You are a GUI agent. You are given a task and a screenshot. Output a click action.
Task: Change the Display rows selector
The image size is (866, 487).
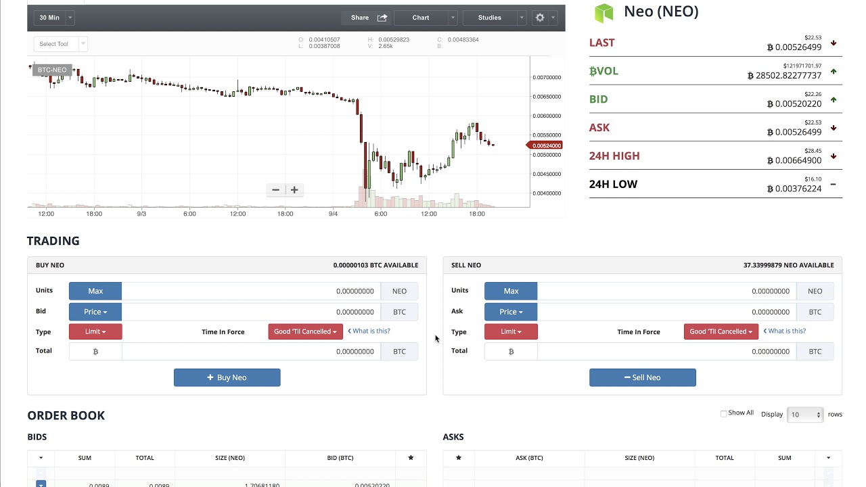tap(805, 415)
